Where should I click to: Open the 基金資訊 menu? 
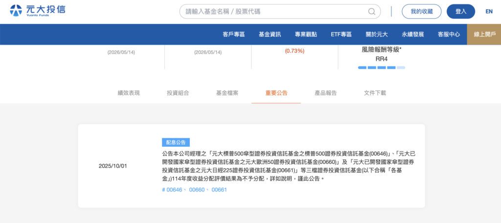[270, 35]
